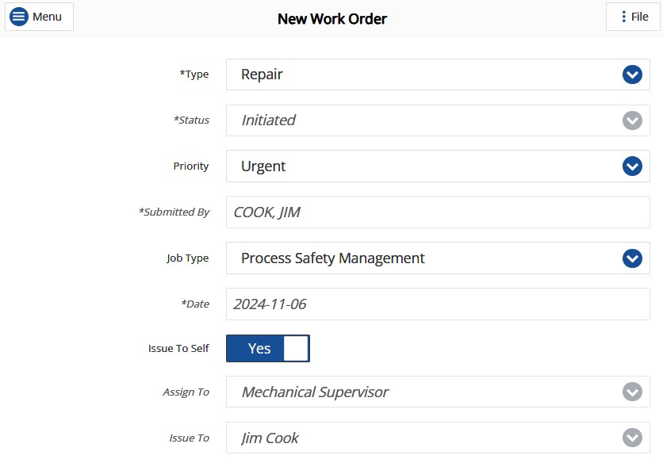Click the Assign To grey chevron
663x459 pixels.
coord(632,392)
